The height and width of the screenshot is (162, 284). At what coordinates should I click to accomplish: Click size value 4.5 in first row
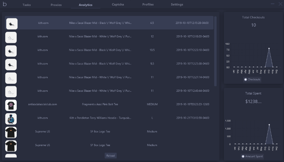(x=152, y=23)
